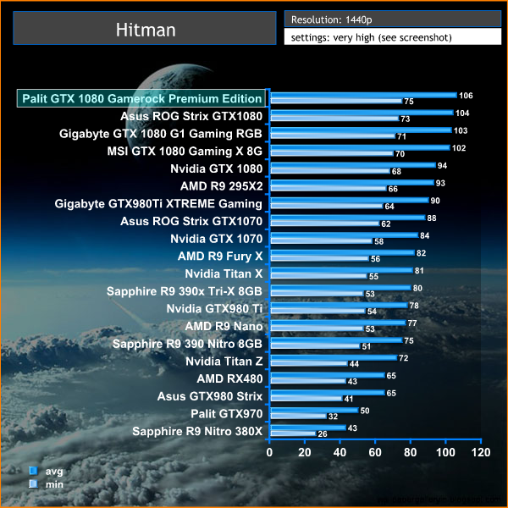The image size is (508, 508).
Task: Click the 'Sapphire R9 Nitro 380X' label
Action: 197,431
